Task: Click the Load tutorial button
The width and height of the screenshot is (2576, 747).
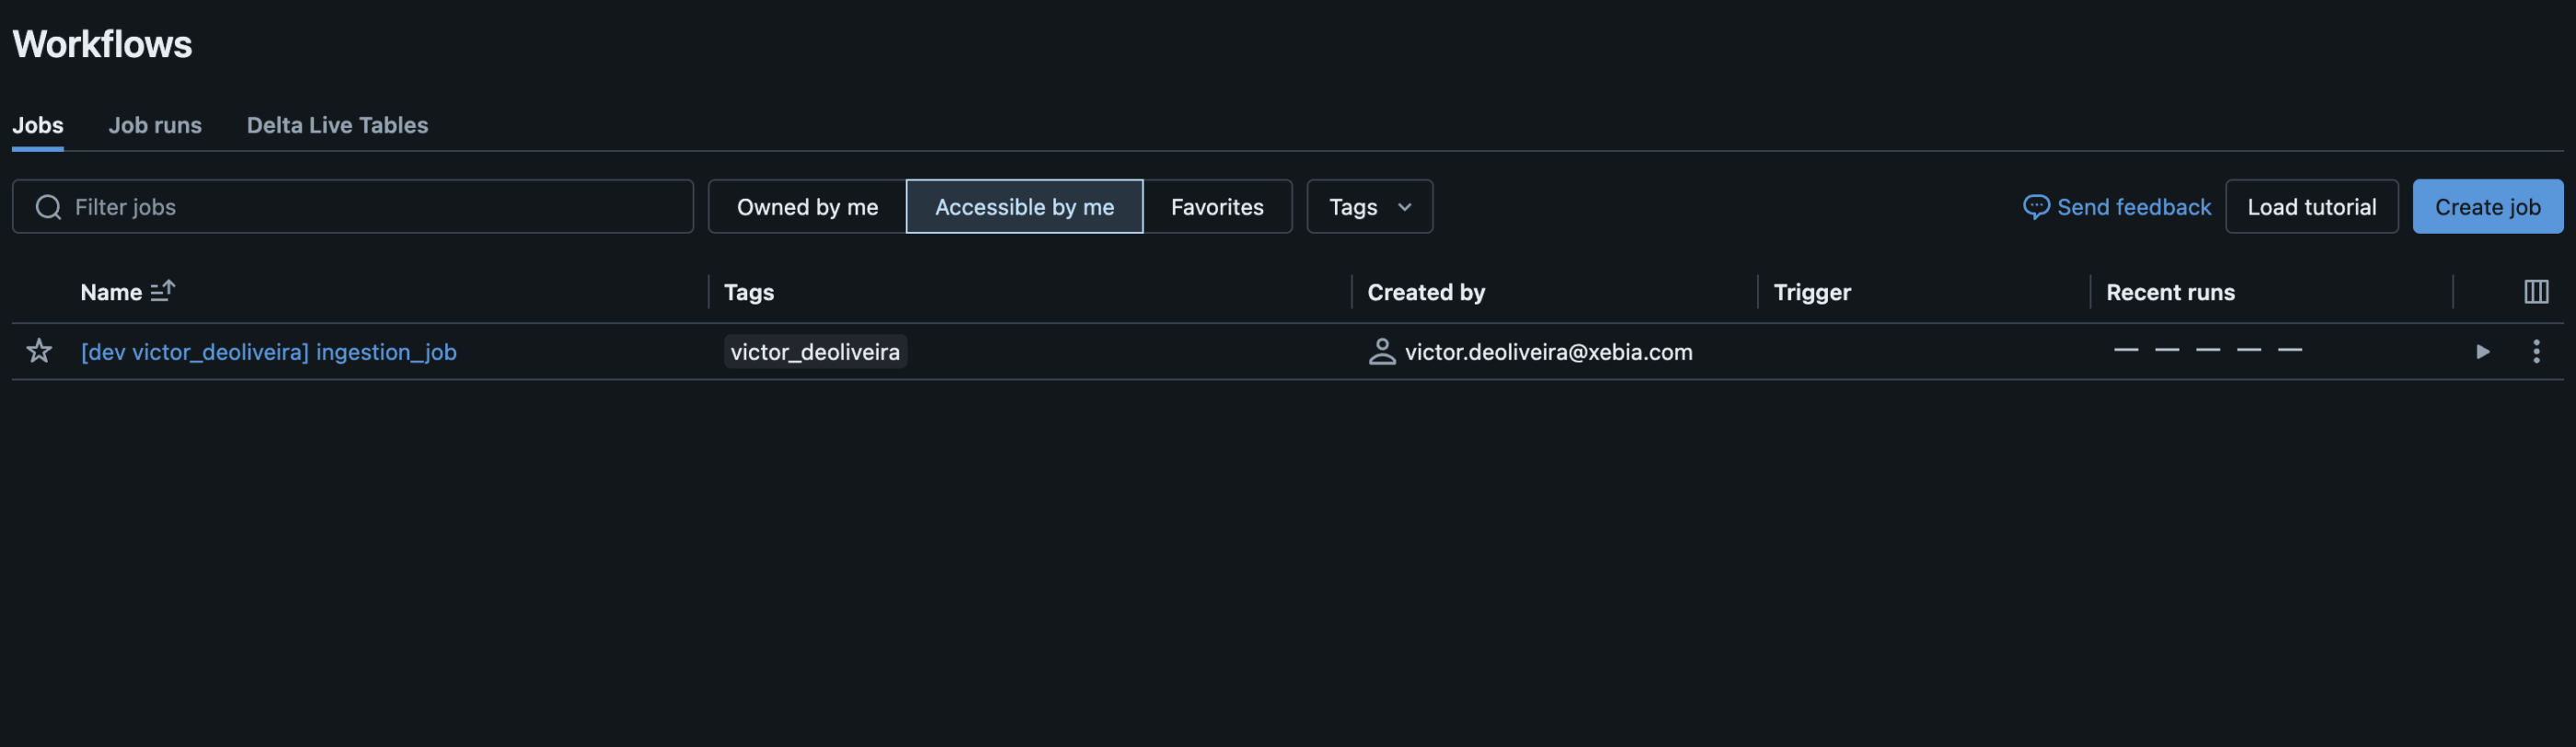Action: (x=2311, y=207)
